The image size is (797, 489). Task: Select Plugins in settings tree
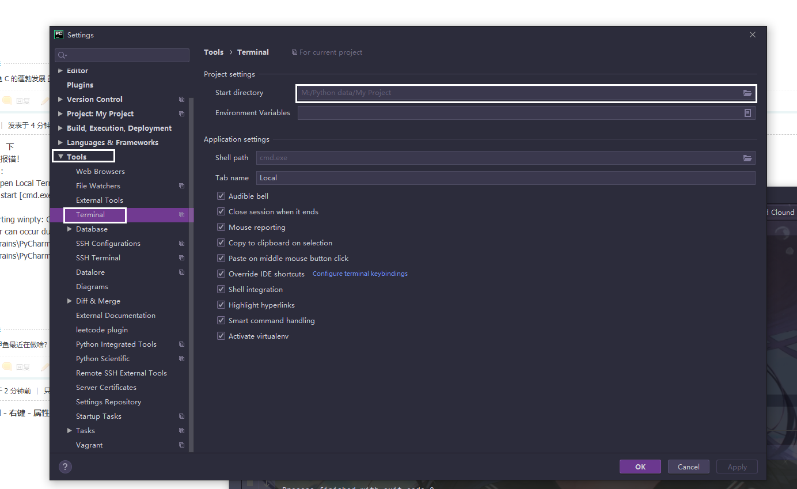click(x=80, y=85)
